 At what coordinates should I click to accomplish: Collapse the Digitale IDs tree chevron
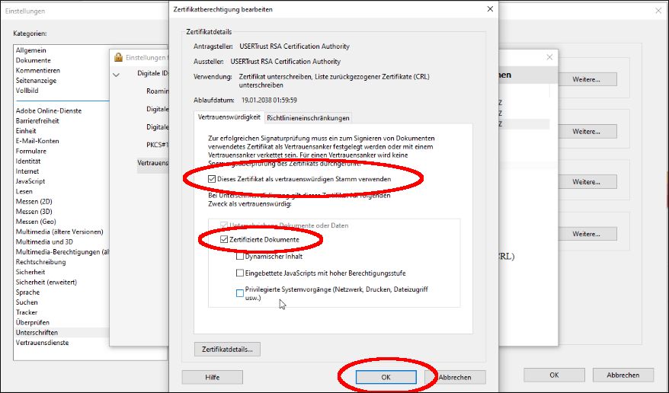[116, 75]
